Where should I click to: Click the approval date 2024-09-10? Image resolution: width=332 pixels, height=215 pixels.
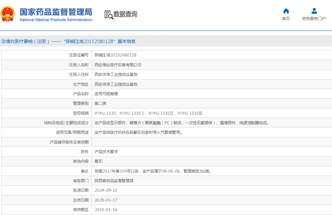point(106,191)
